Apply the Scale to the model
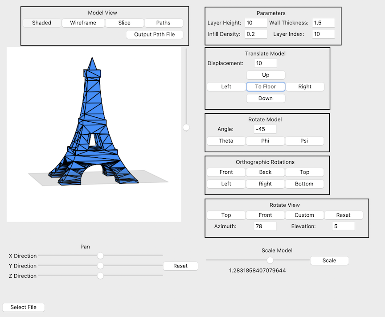Screen dimensions: 385x317 point(329,260)
